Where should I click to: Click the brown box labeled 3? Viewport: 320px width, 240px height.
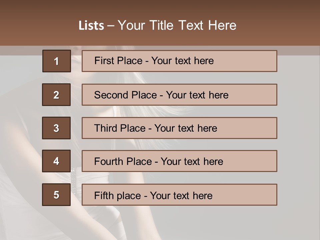56,128
